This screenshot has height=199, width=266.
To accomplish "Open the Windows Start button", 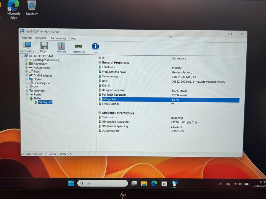I will (71, 183).
